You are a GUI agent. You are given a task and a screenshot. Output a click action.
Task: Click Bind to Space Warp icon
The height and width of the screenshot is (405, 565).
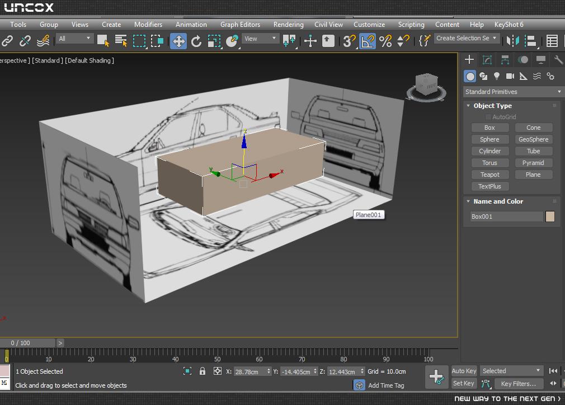click(43, 41)
